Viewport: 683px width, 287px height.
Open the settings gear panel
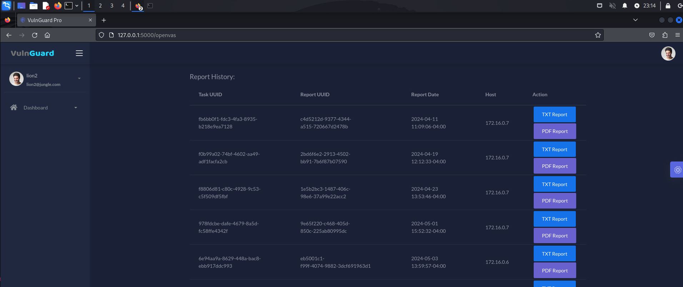tap(677, 170)
